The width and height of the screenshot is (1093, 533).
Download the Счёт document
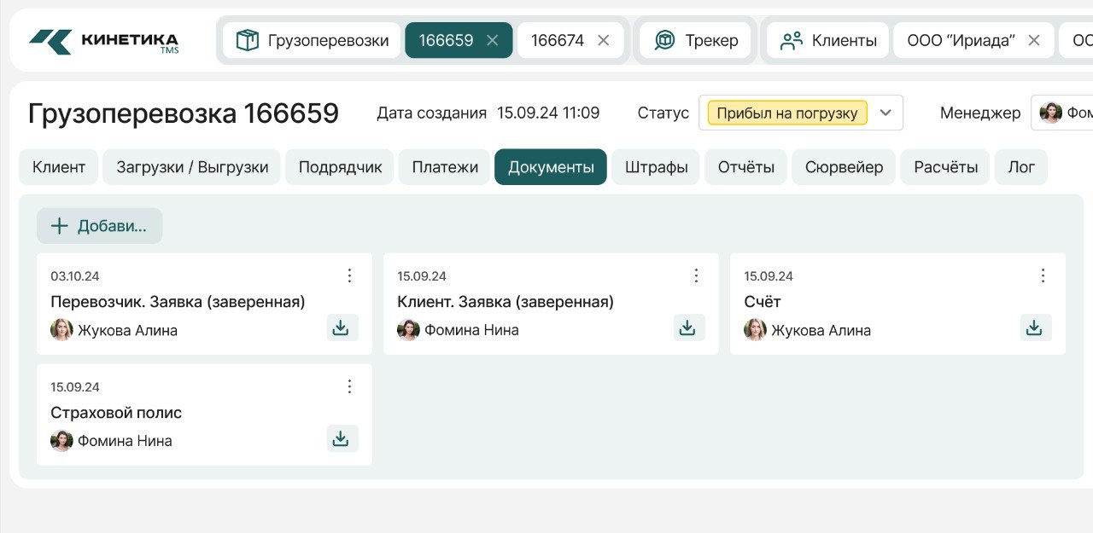1036,327
